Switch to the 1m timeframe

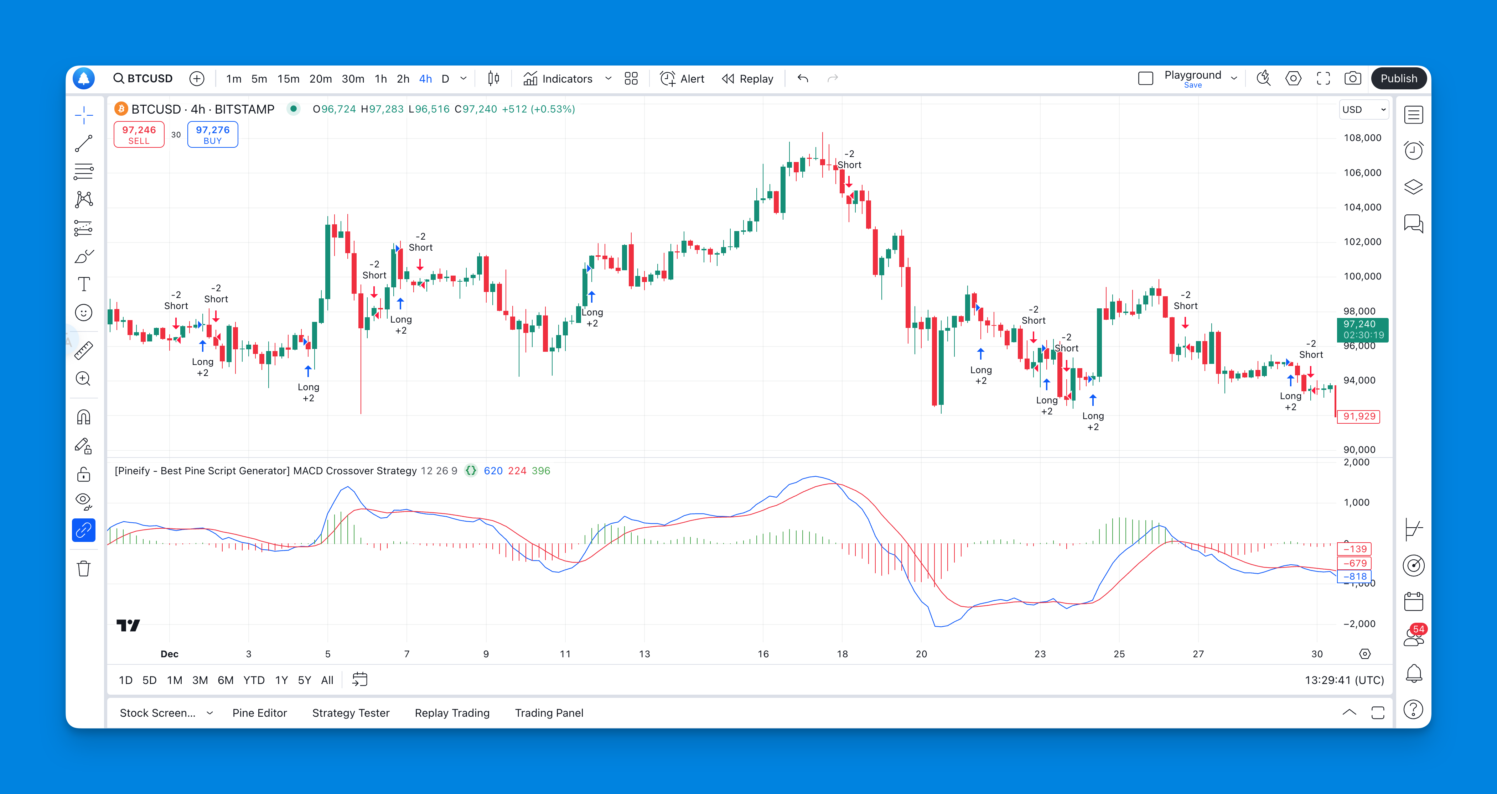click(x=234, y=78)
